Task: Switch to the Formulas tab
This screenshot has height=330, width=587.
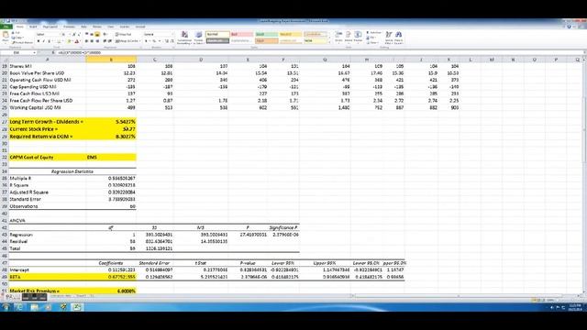Action: (x=69, y=27)
